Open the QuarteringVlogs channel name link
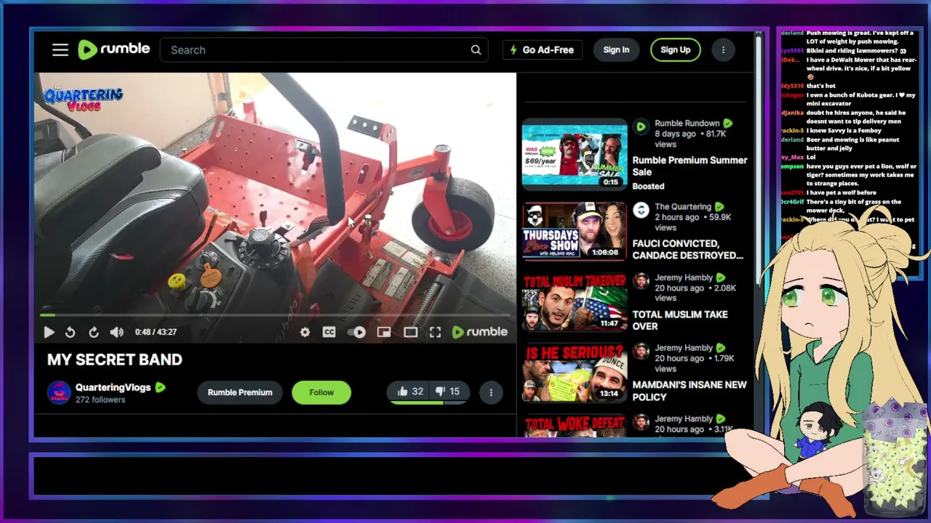This screenshot has width=931, height=523. click(x=113, y=387)
